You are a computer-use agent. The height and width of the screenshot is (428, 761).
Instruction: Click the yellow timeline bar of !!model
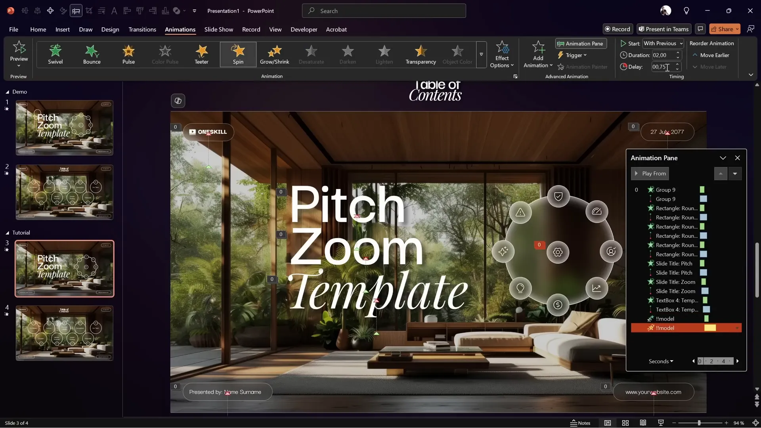pos(710,328)
